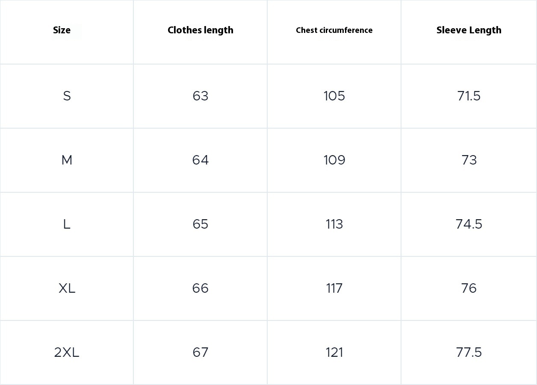The height and width of the screenshot is (385, 537).
Task: Select the XL size cell
Action: tap(67, 288)
